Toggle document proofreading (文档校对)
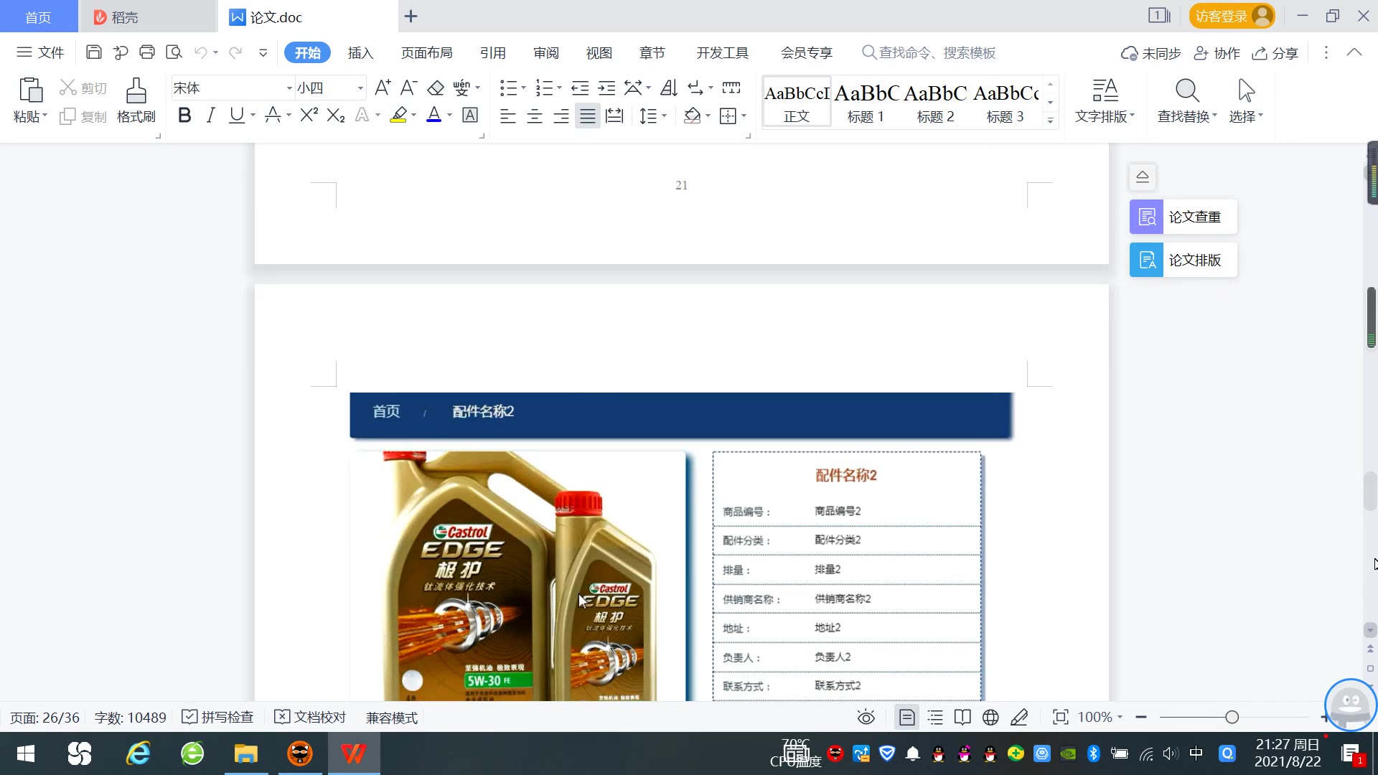 (x=311, y=718)
